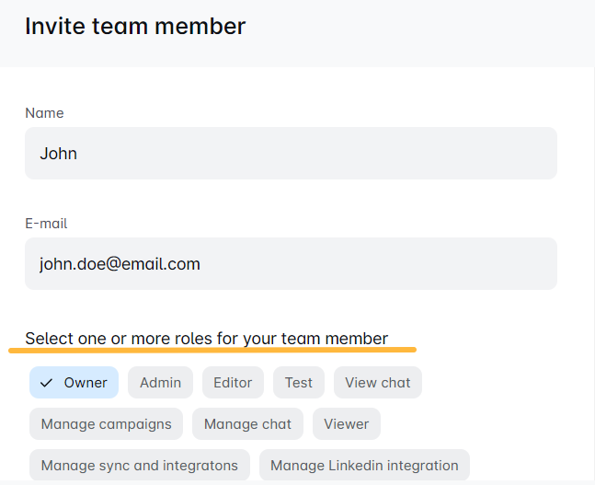Click the Select one or more roles text
The width and height of the screenshot is (595, 485).
tap(206, 339)
